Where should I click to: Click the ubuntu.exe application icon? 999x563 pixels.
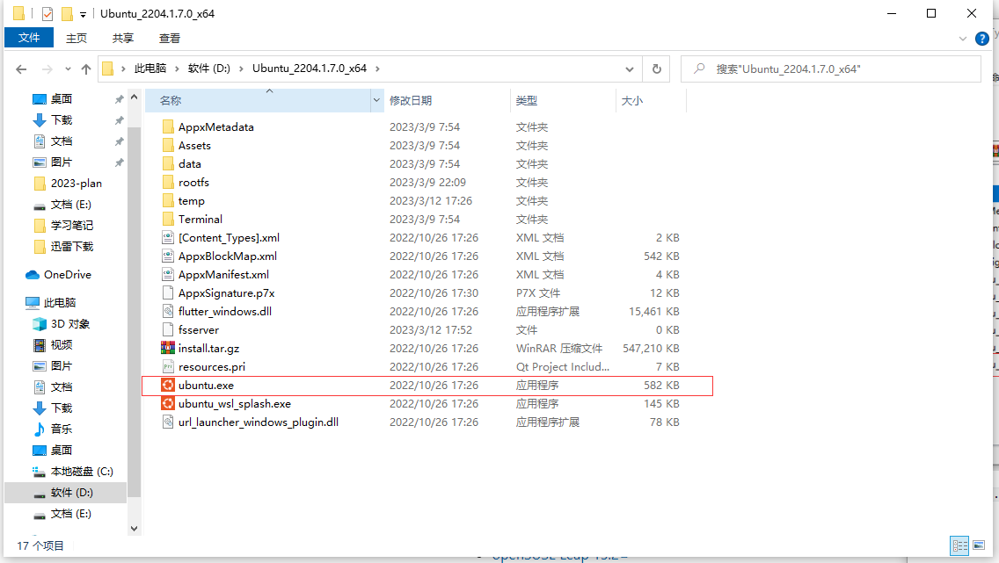[x=168, y=385]
